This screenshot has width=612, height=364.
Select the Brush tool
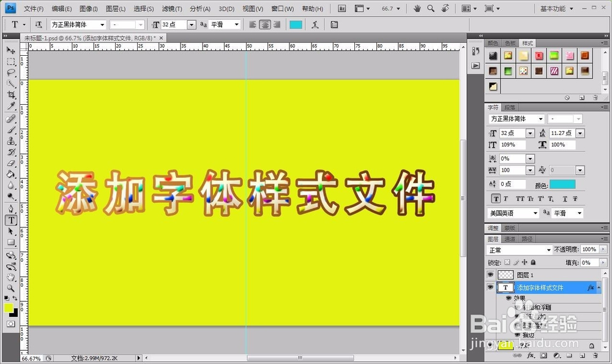coord(11,130)
